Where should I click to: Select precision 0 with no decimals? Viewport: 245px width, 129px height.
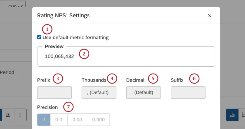point(44,120)
